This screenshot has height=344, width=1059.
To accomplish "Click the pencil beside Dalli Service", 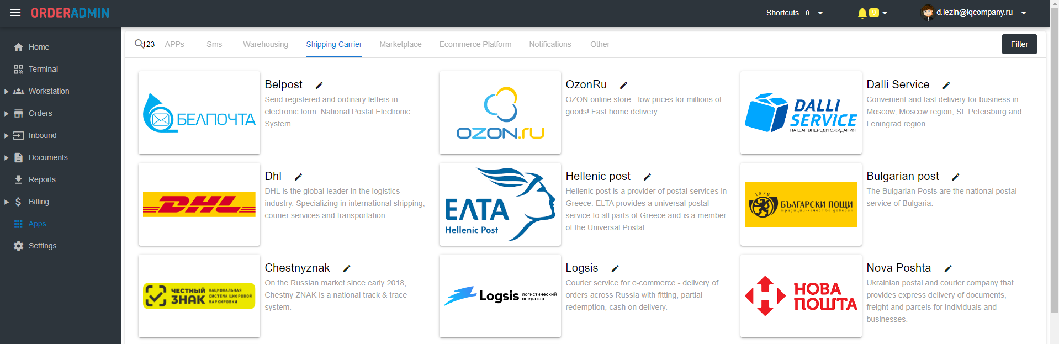I will click(946, 85).
